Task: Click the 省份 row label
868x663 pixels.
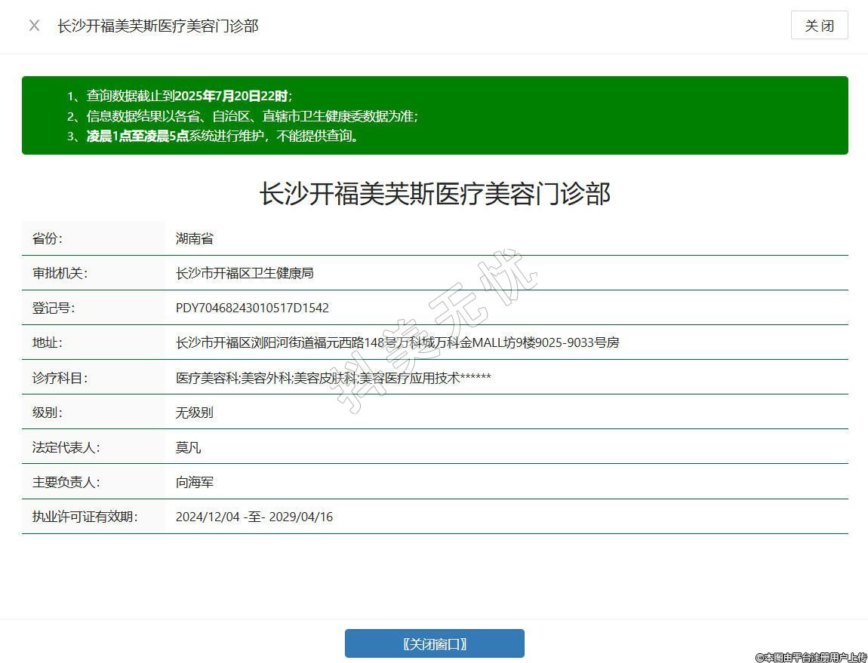Action: (48, 238)
